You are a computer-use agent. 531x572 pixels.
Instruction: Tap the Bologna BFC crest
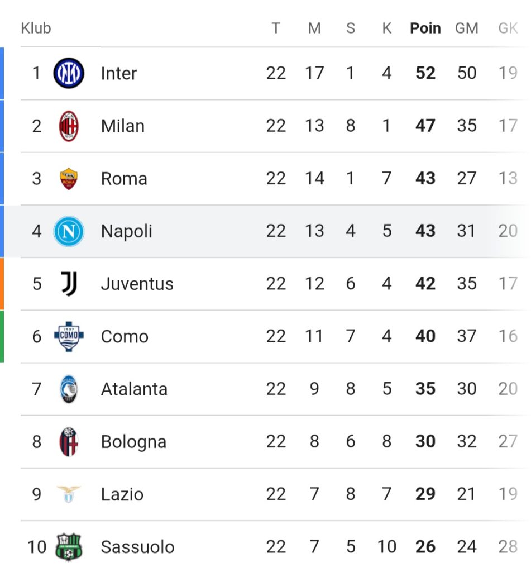tap(69, 442)
